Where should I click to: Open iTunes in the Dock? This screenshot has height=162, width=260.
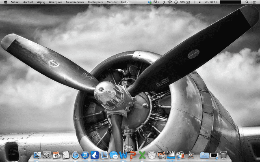84,155
